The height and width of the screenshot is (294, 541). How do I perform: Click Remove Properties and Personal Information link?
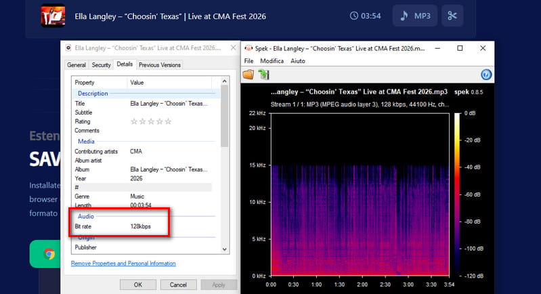(123, 264)
